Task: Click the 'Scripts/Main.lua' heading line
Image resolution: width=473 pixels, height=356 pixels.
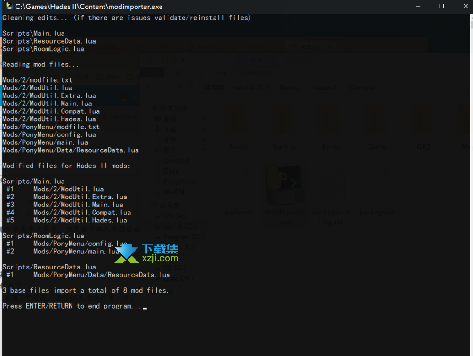Action: 33,182
